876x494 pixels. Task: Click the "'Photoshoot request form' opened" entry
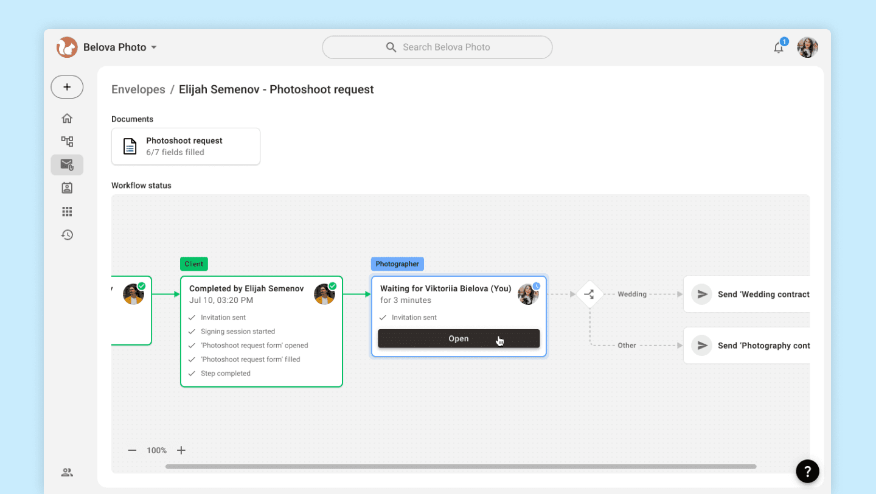pyautogui.click(x=254, y=346)
